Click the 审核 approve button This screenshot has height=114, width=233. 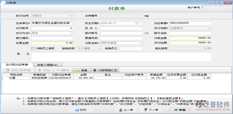coord(179,110)
